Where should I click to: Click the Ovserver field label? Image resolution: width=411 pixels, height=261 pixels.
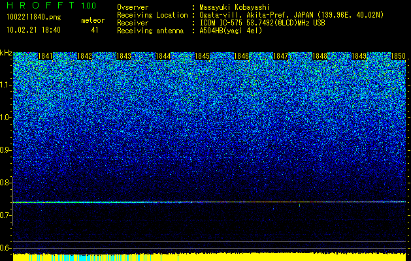133,7
